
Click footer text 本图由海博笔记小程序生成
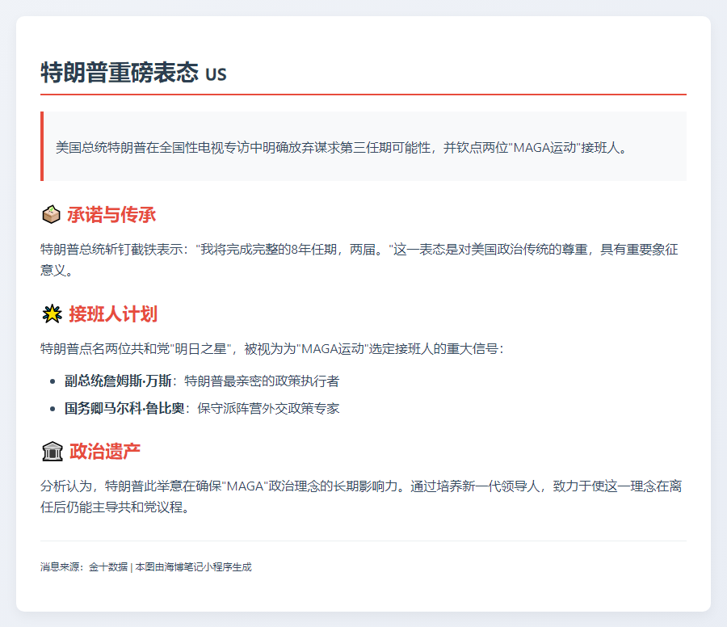(x=193, y=567)
